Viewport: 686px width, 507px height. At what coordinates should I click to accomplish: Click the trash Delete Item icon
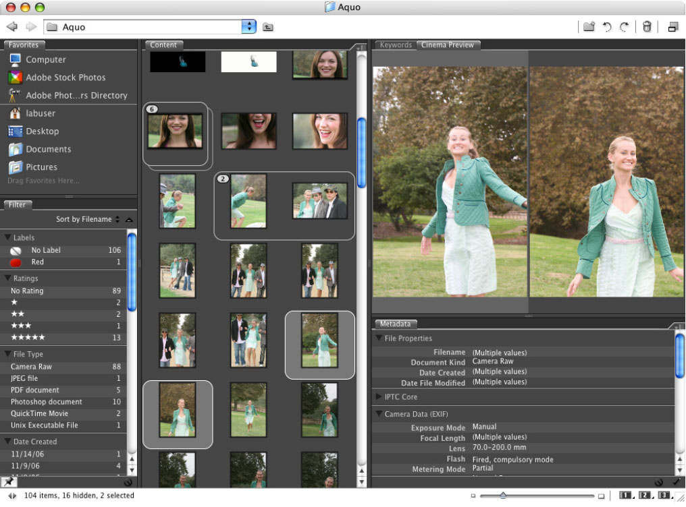click(x=647, y=27)
